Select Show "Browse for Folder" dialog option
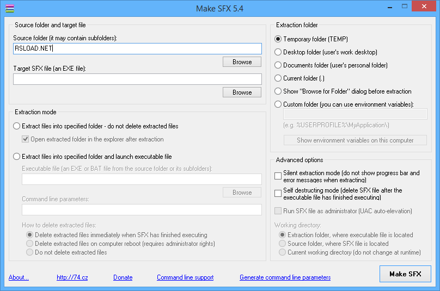This screenshot has width=440, height=291. [x=278, y=91]
